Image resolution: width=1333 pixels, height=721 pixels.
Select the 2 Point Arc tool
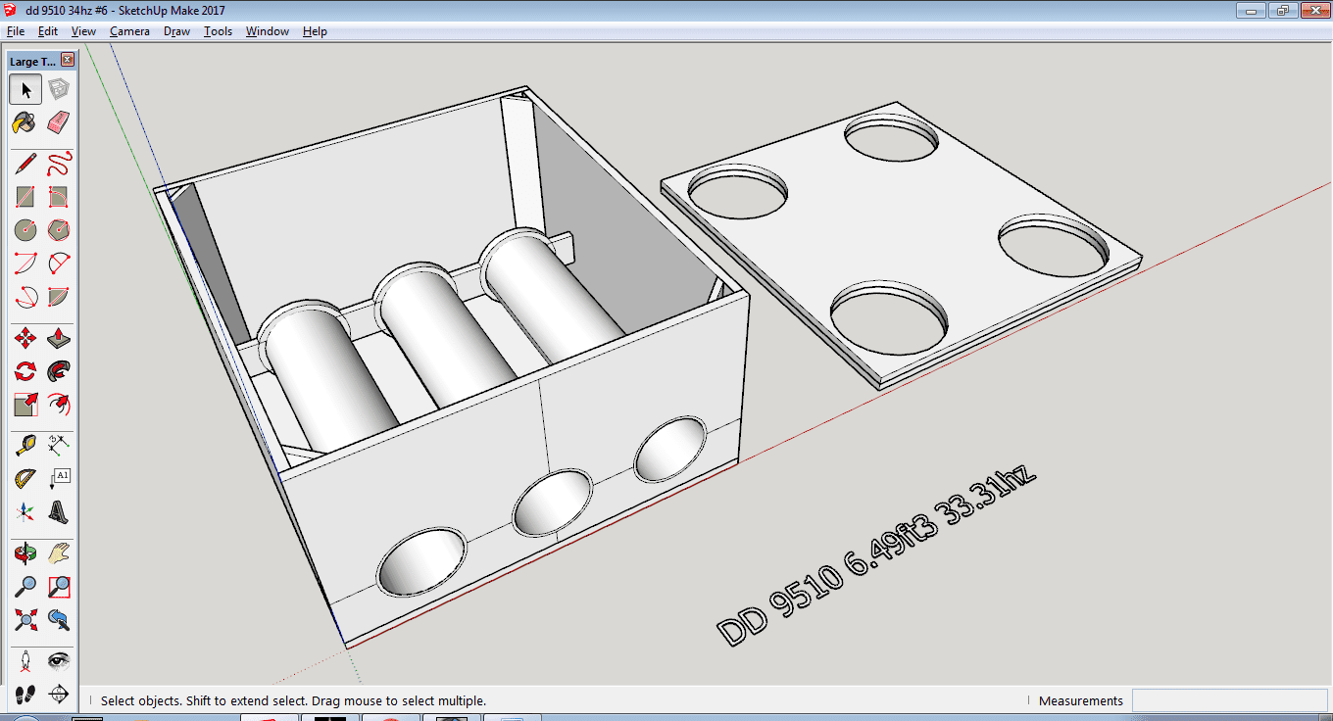(x=59, y=264)
